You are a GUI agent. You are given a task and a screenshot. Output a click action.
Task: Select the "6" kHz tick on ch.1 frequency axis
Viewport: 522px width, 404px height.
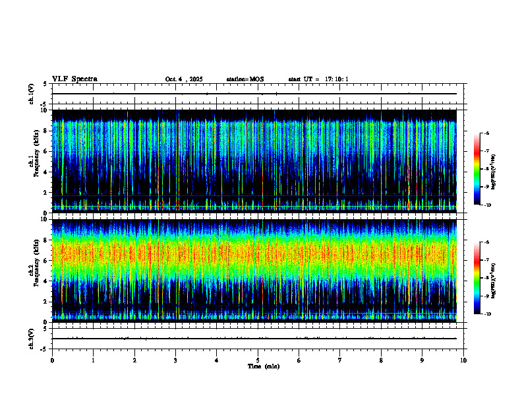tap(46, 151)
